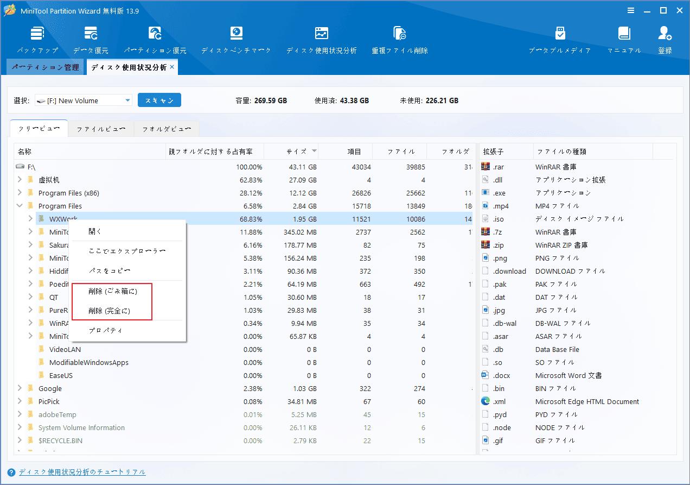Select the ツリービュー tab

39,129
